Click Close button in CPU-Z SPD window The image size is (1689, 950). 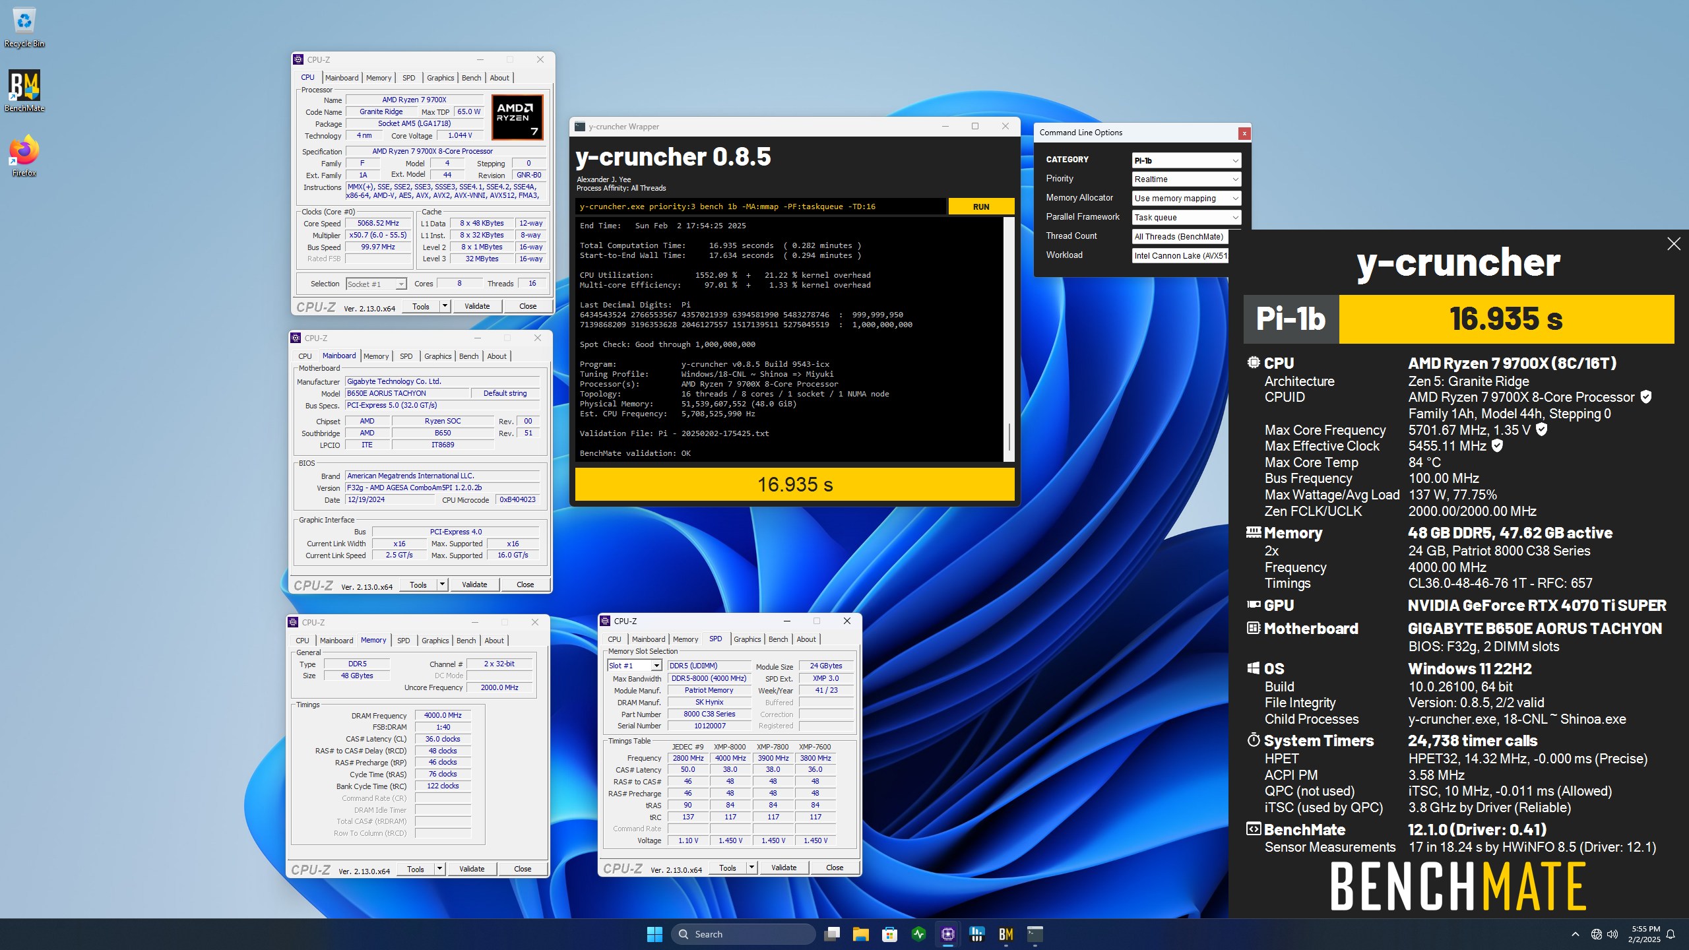click(835, 868)
